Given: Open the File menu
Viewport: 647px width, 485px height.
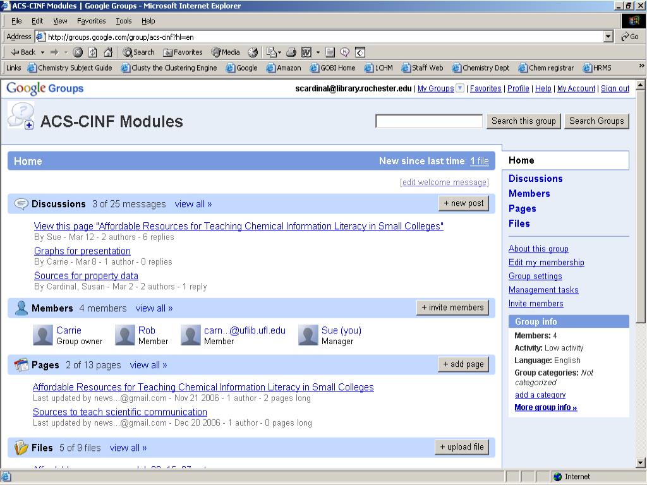Looking at the screenshot, I should [x=16, y=21].
